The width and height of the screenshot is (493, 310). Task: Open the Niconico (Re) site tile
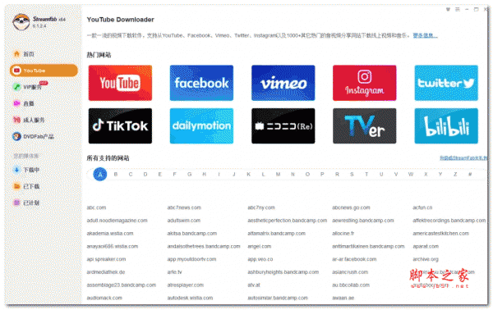[x=283, y=125]
